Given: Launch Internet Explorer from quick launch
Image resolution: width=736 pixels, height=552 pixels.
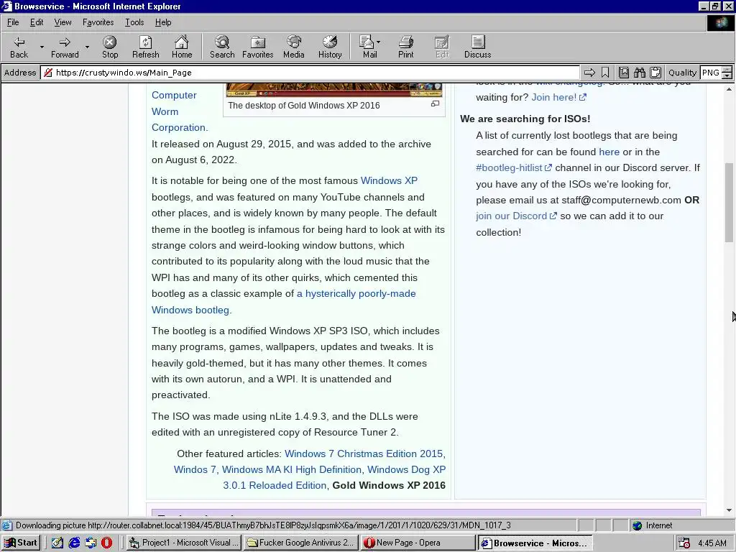Looking at the screenshot, I should pyautogui.click(x=74, y=543).
